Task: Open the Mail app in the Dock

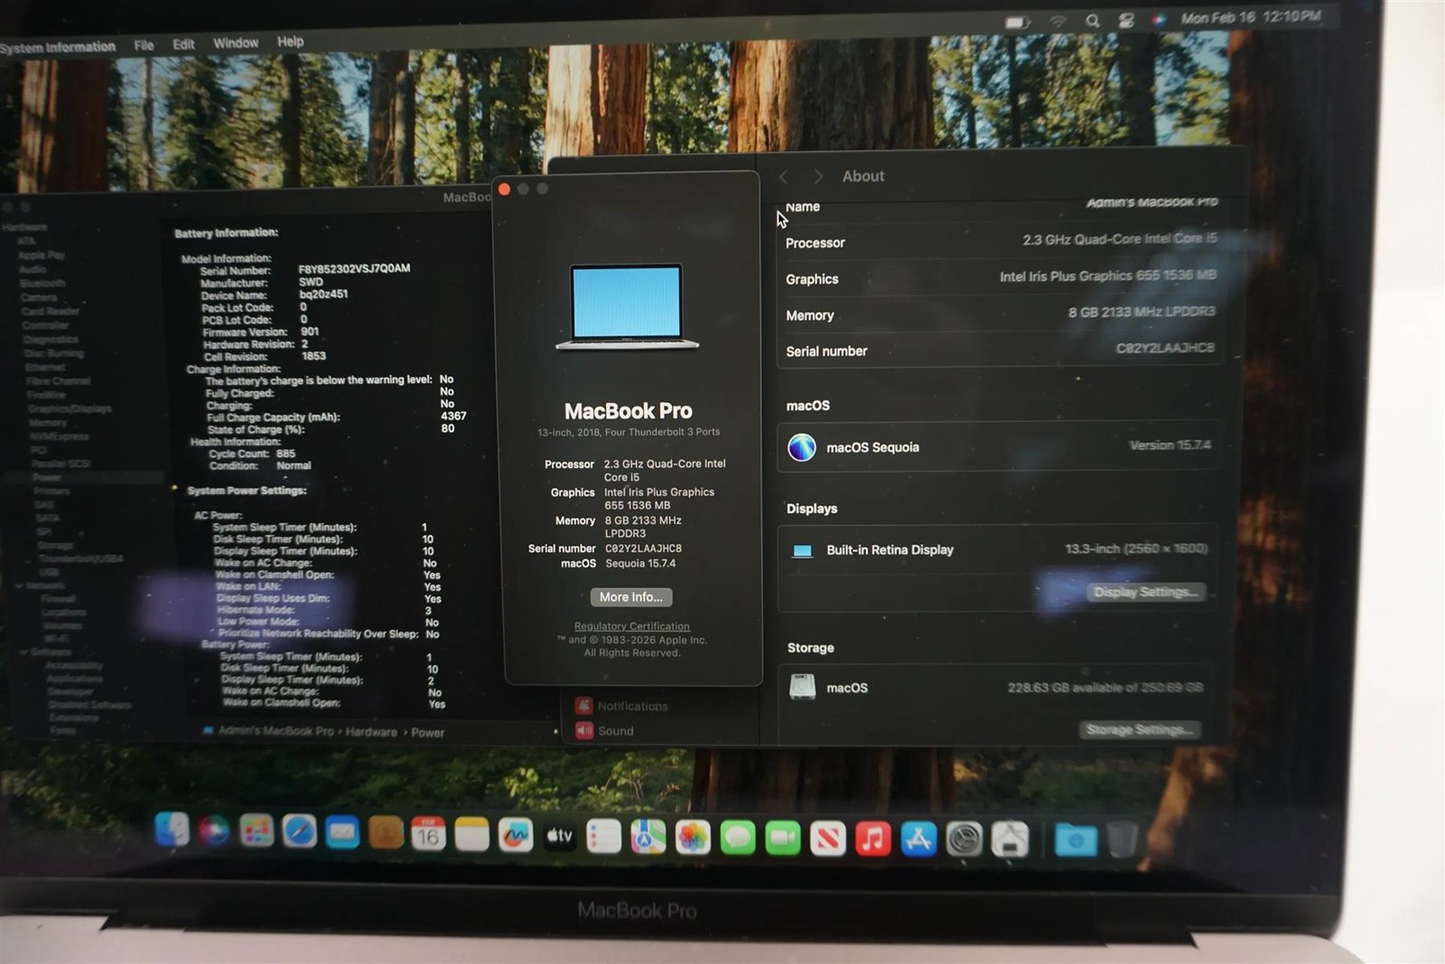Action: pyautogui.click(x=342, y=833)
